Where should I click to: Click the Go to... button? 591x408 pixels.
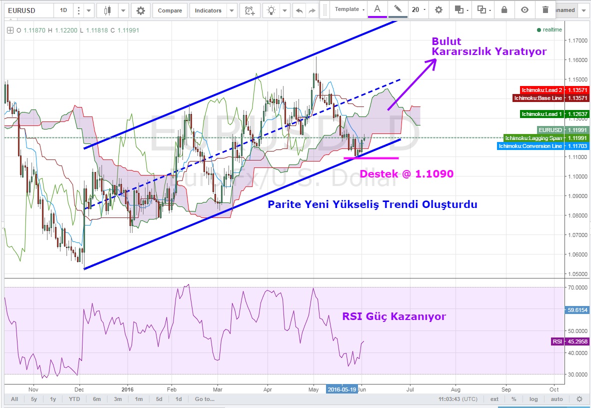click(204, 399)
